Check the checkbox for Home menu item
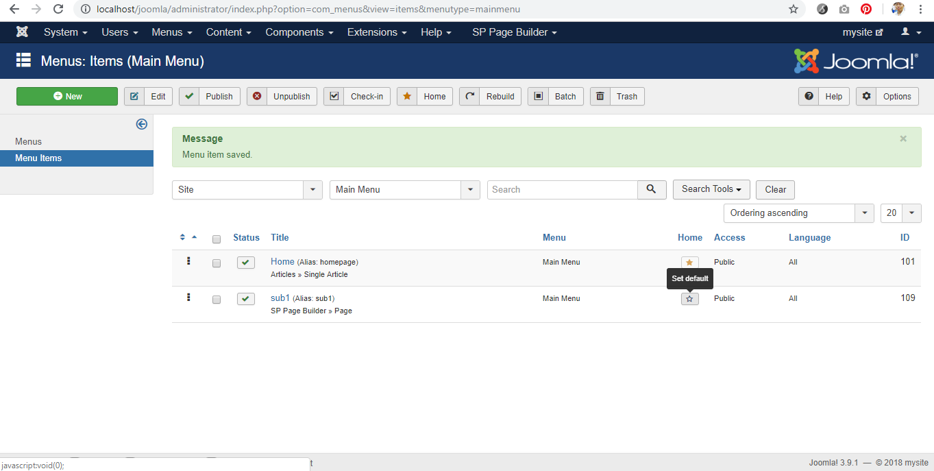Screen dimensions: 934x471 tap(217, 263)
